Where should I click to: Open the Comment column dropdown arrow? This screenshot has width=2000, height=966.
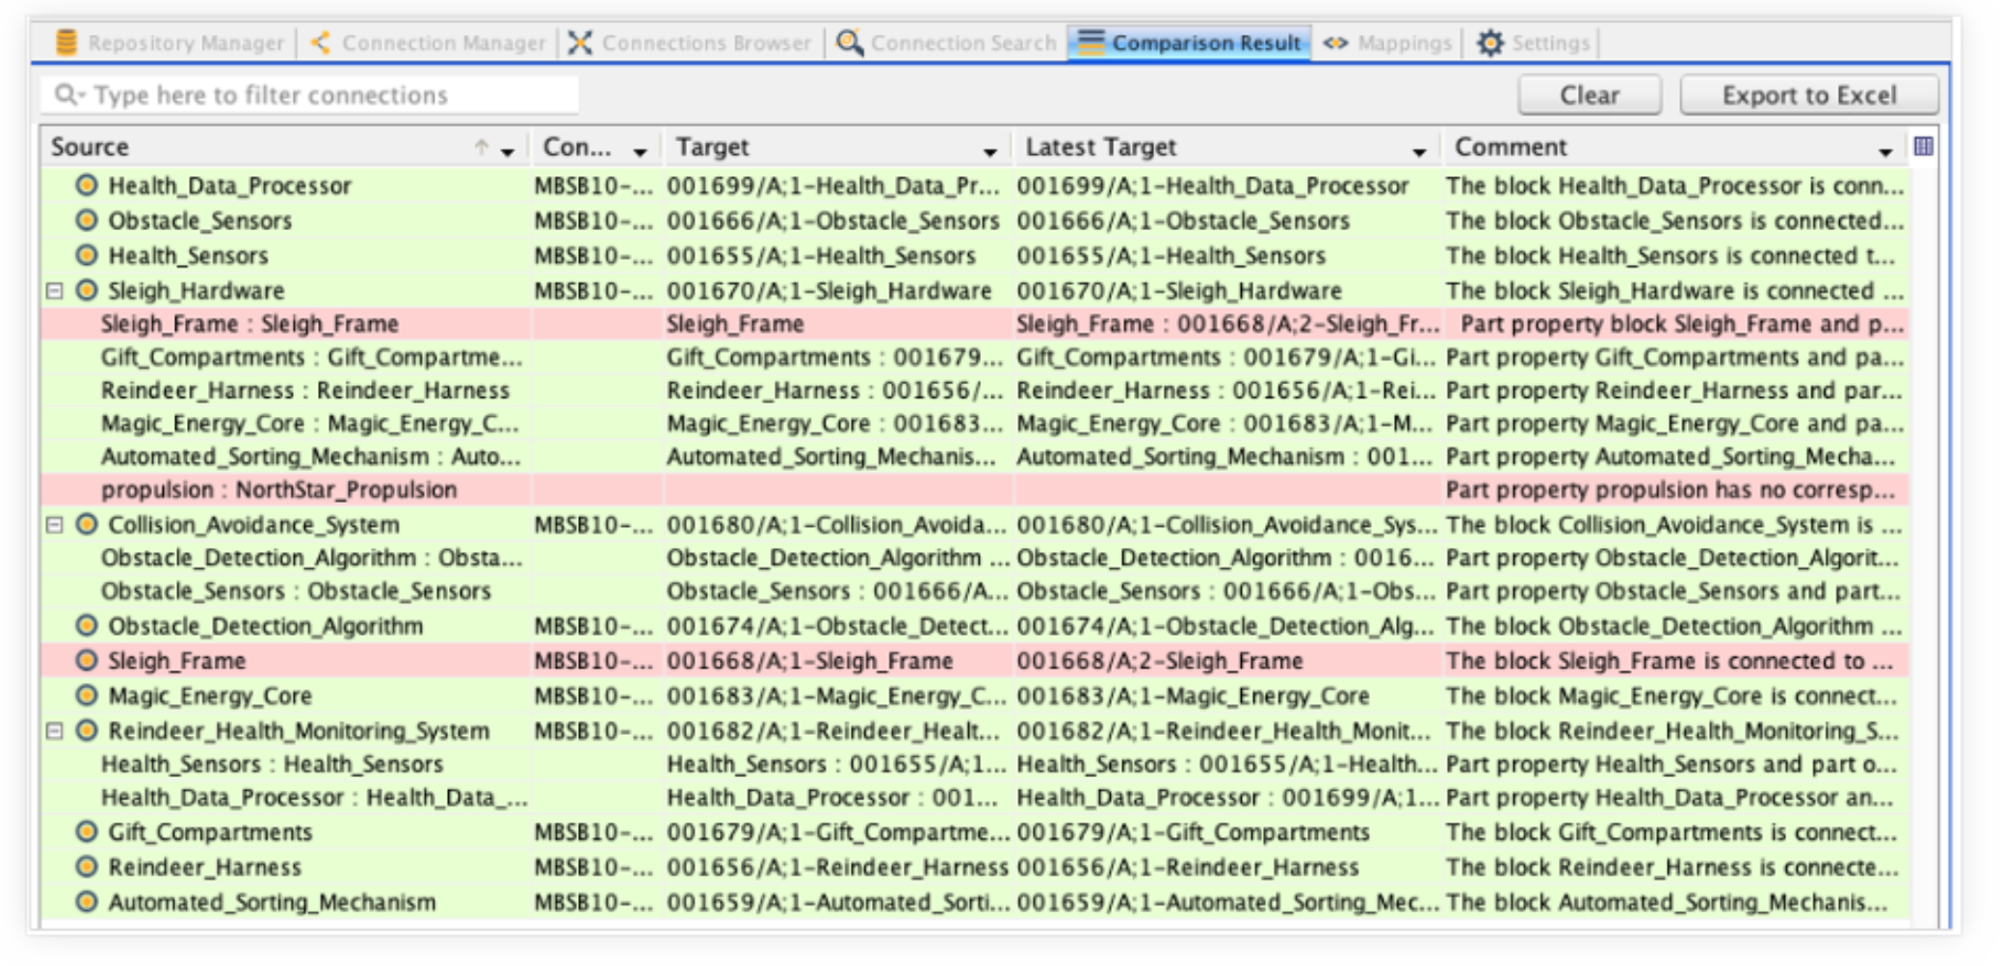tap(1884, 151)
